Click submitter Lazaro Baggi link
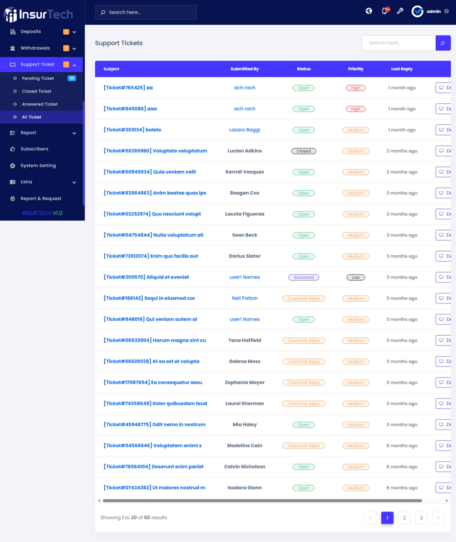The width and height of the screenshot is (456, 542). (x=245, y=130)
